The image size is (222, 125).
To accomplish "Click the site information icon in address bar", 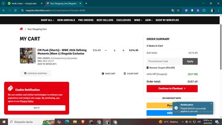I will 22,10.
